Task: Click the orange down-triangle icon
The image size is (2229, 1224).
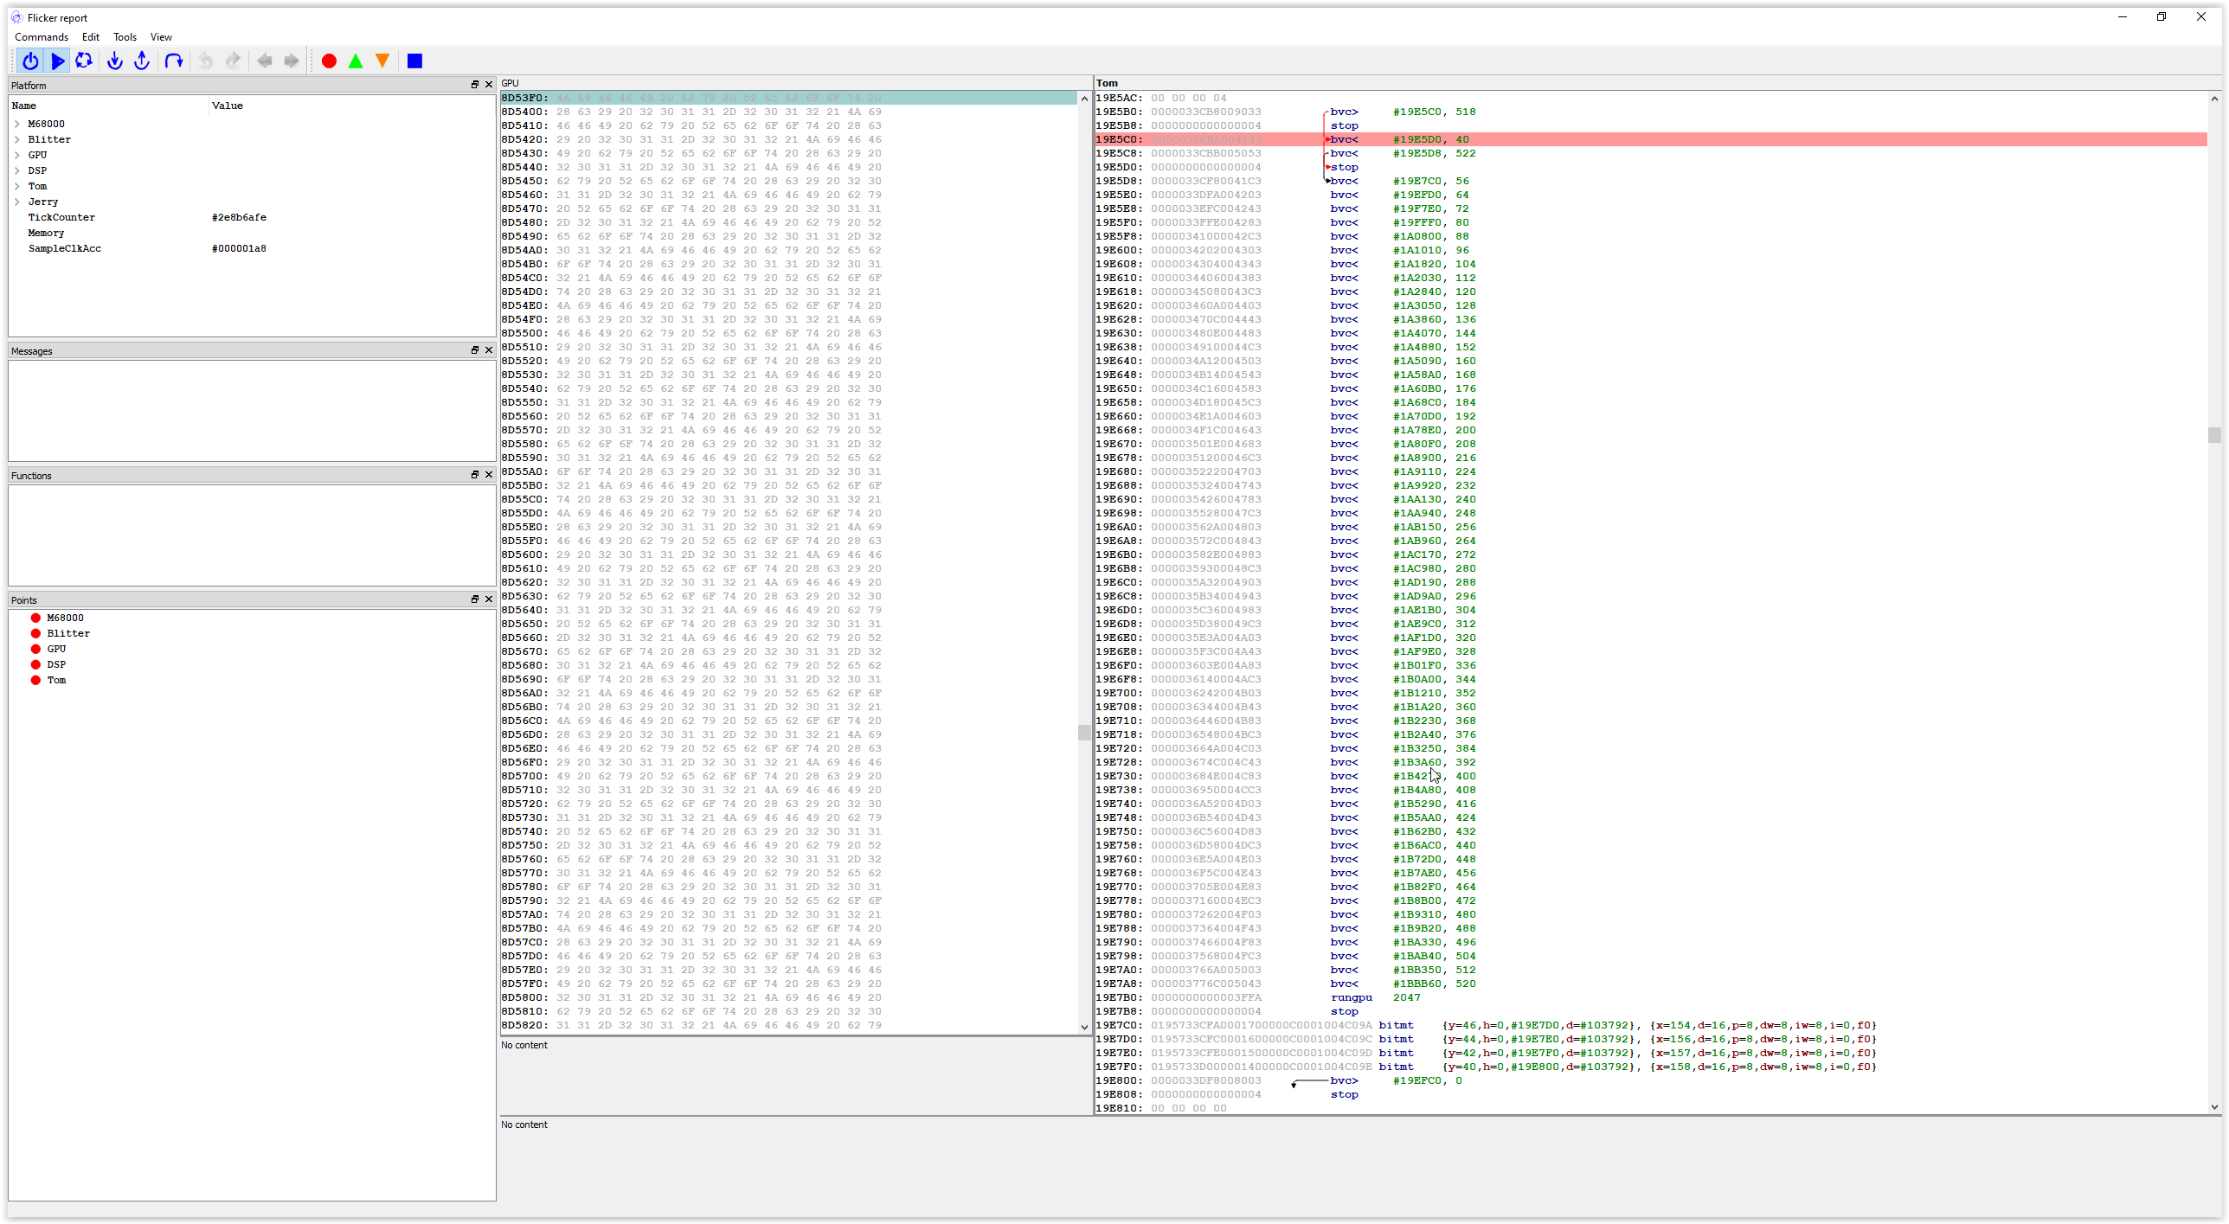Action: click(x=382, y=61)
